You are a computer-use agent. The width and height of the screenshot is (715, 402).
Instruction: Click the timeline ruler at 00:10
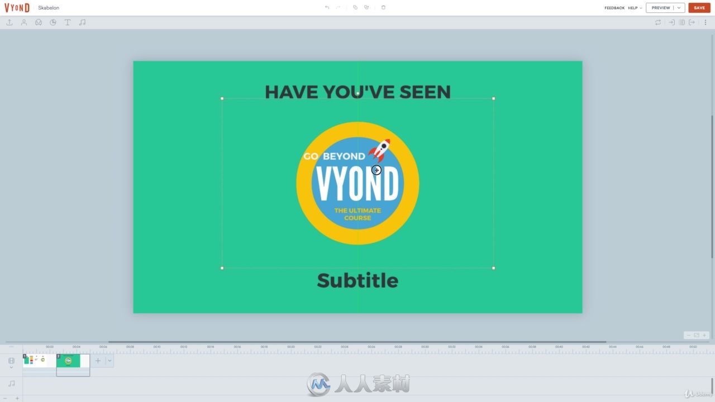157,347
